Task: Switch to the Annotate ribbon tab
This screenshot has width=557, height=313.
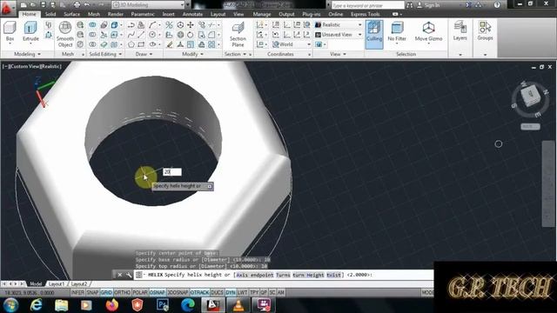Action: click(192, 14)
